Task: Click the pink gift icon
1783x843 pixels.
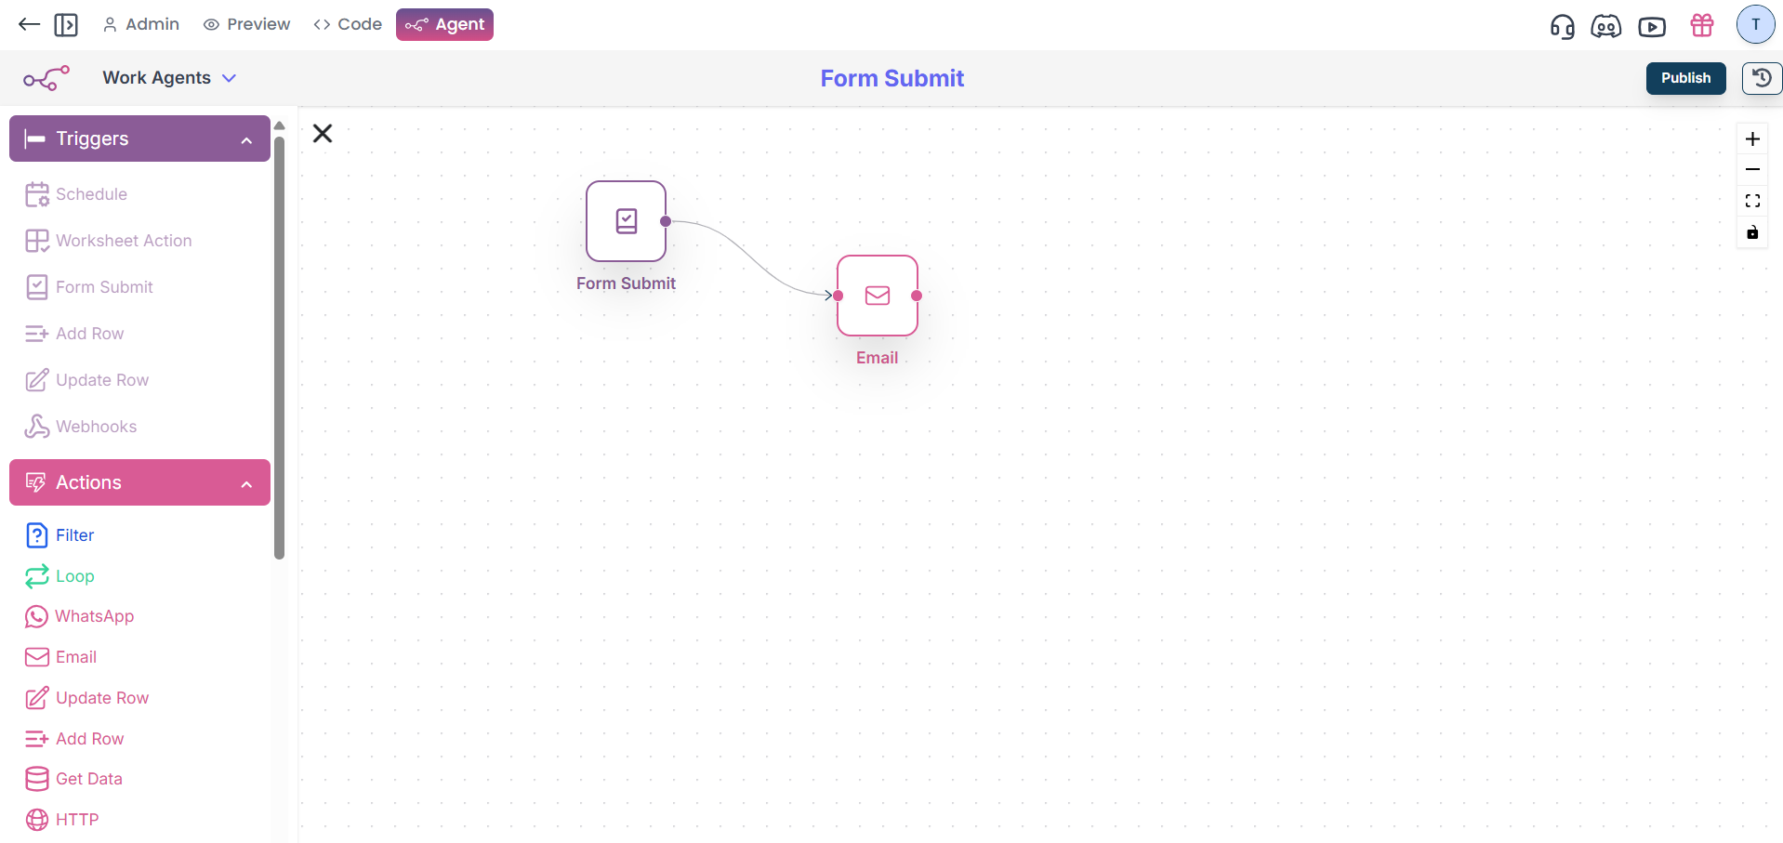Action: [1701, 25]
